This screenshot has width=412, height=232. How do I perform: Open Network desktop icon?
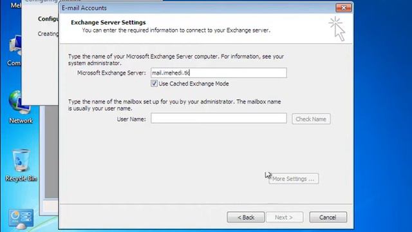point(20,108)
